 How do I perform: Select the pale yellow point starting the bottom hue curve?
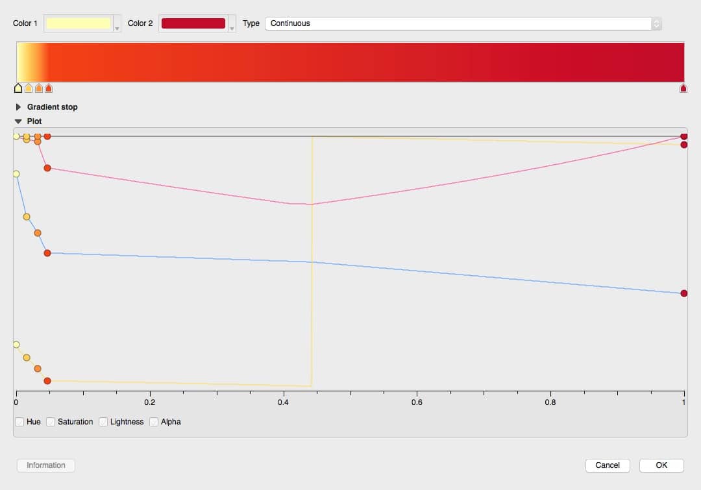16,345
